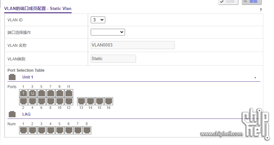Select LAG number 8 icon
Viewport: 274px width, 145px height.
[x=87, y=130]
